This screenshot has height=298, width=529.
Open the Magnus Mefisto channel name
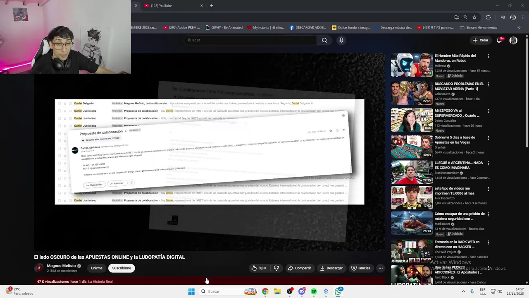click(61, 266)
